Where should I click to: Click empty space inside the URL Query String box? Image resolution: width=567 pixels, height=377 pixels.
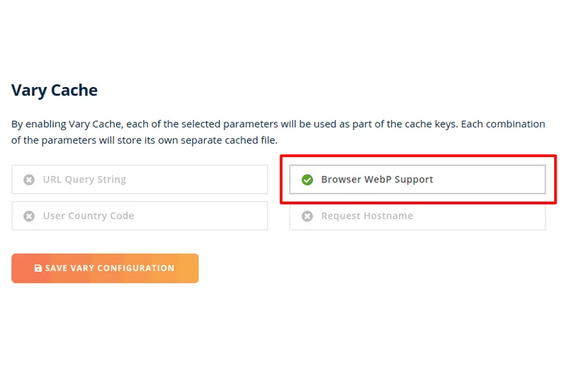coord(206,180)
